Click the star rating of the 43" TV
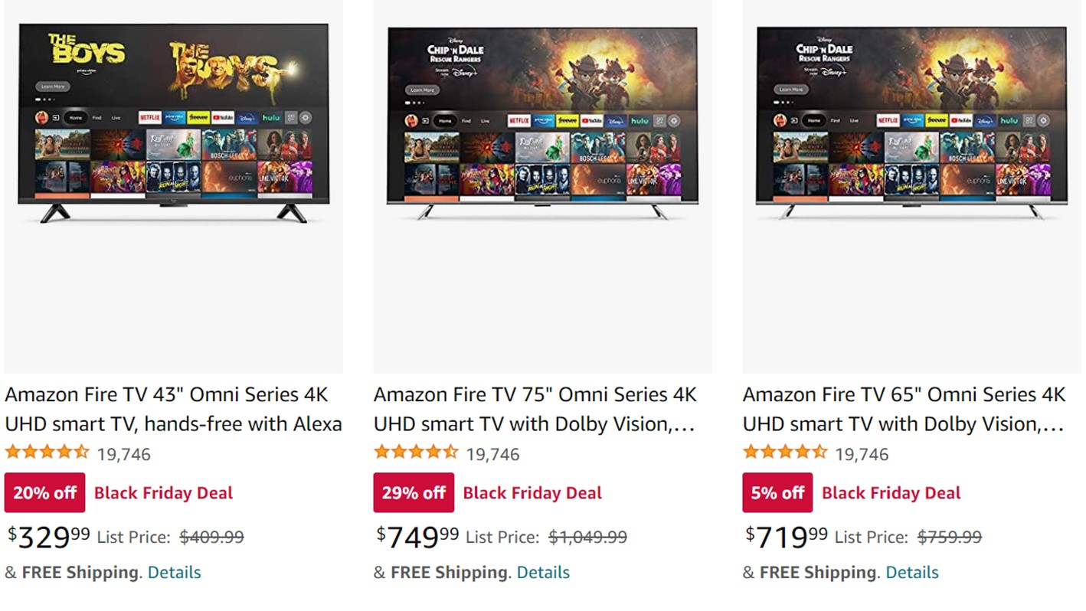Screen dimensions: 1086x611 [47, 453]
